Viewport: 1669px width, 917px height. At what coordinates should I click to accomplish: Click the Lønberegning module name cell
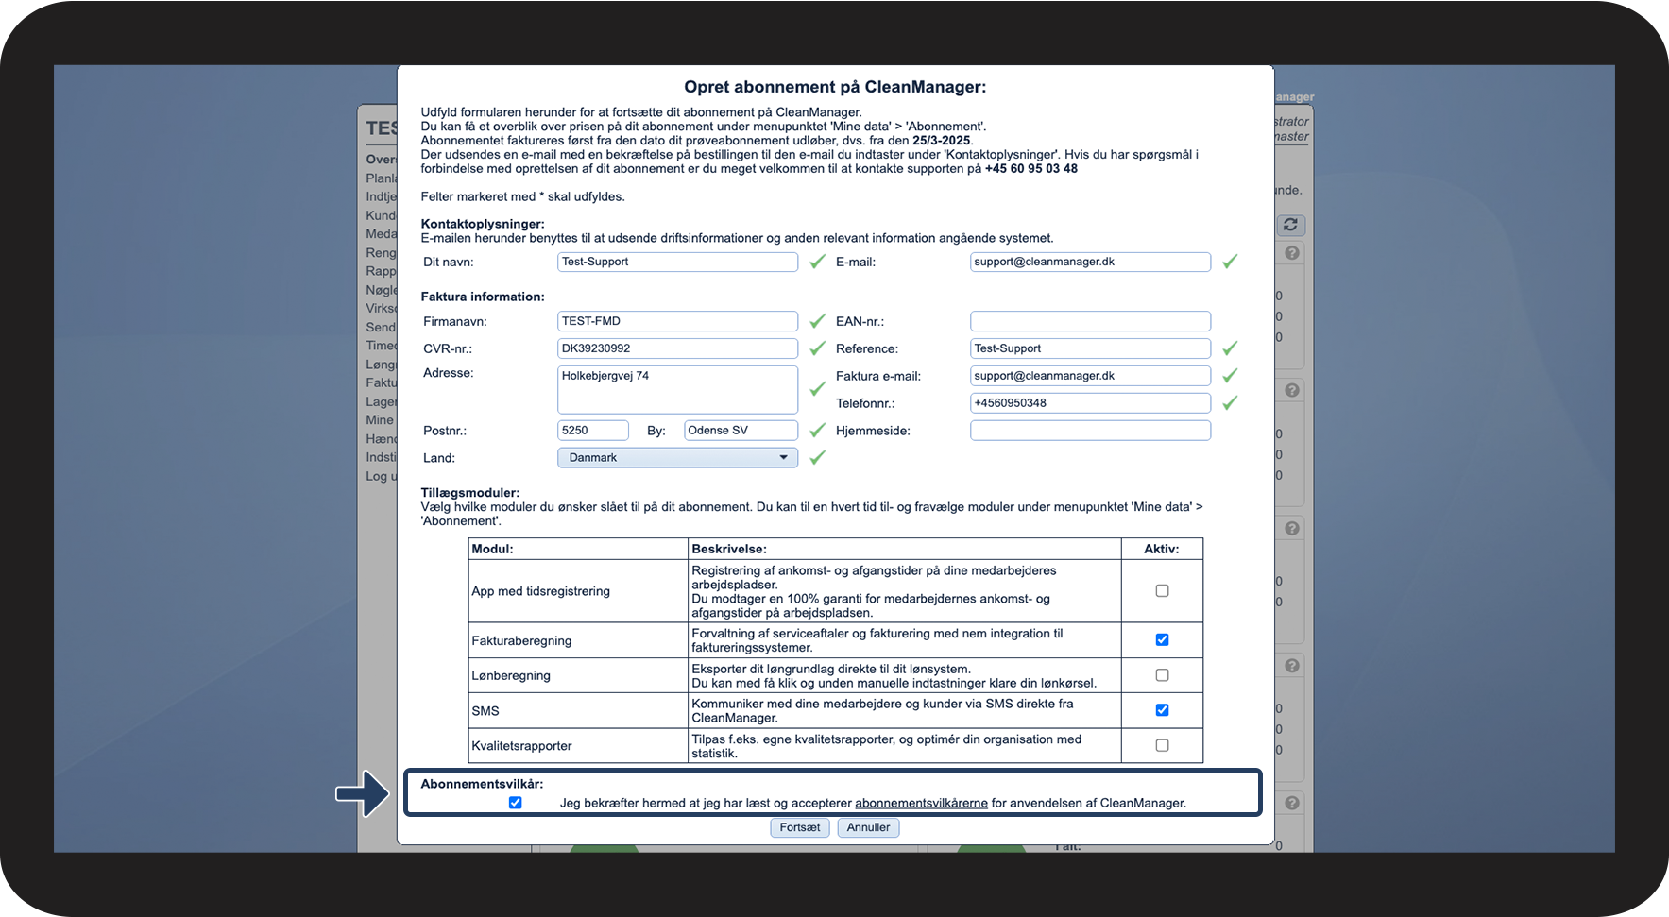(578, 675)
